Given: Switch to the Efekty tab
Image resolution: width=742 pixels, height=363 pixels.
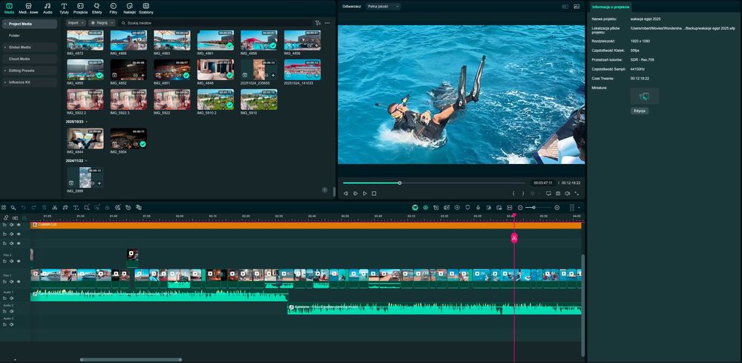Looking at the screenshot, I should (x=97, y=8).
